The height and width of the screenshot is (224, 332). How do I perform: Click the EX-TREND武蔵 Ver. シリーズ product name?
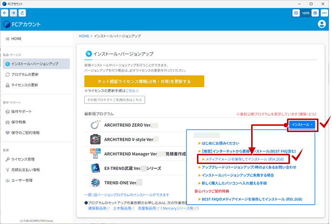click(133, 168)
